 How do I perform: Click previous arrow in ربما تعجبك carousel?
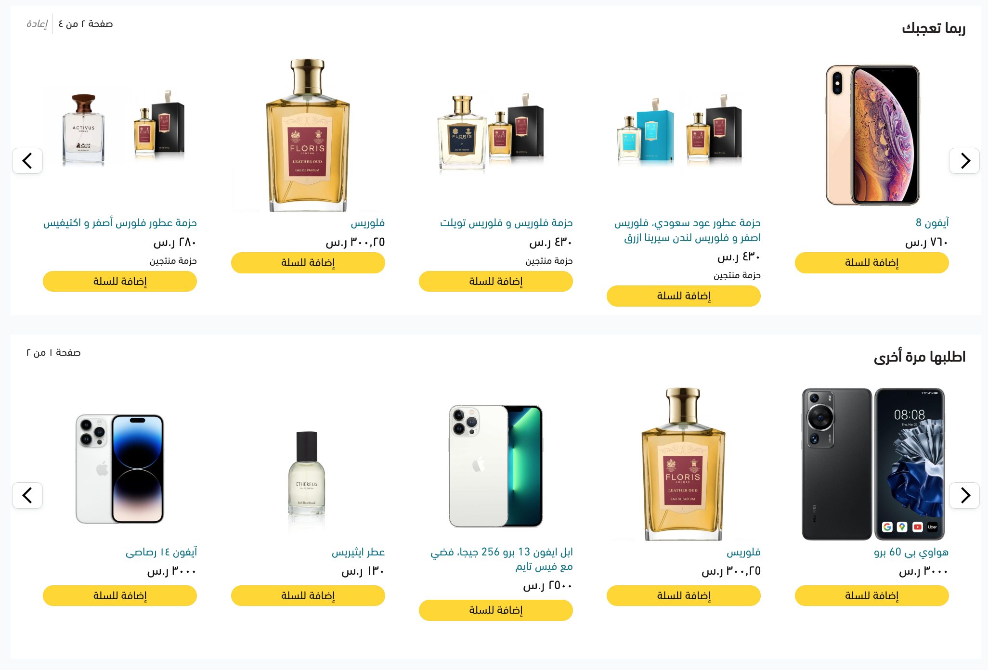[27, 161]
